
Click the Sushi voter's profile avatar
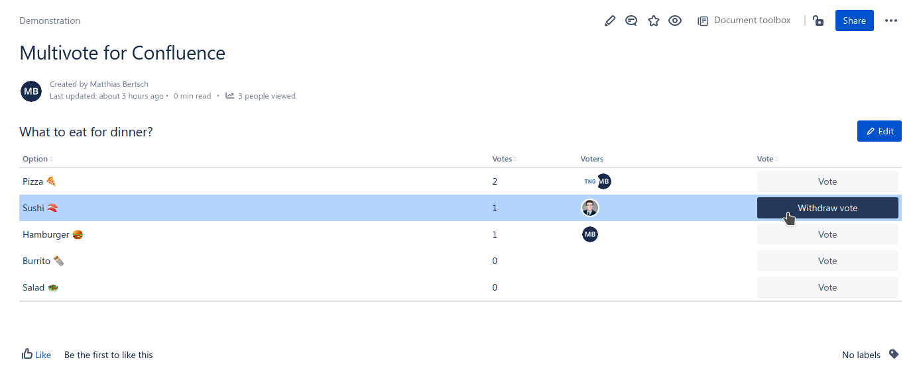[589, 208]
